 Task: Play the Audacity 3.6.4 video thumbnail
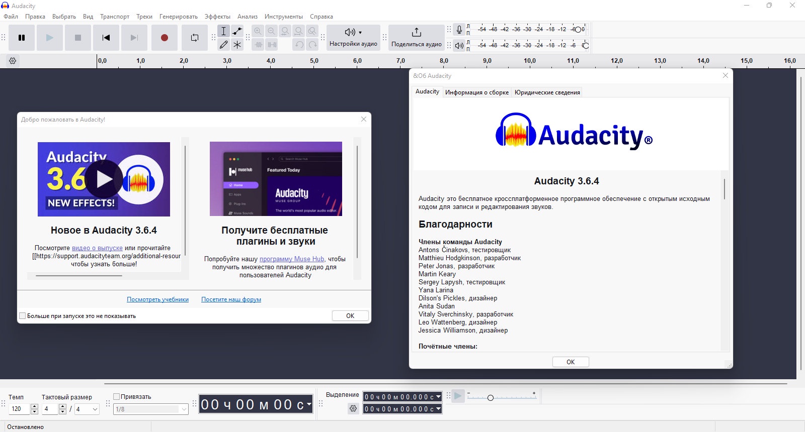click(104, 179)
